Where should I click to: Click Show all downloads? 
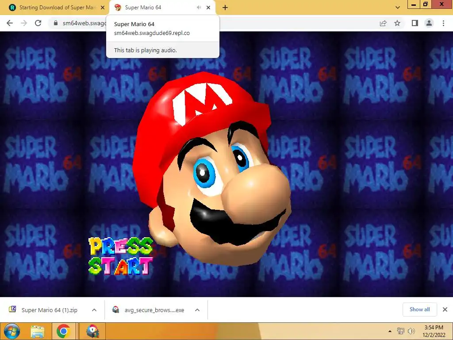click(419, 309)
